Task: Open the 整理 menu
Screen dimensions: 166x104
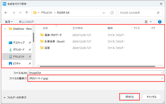Action: [9, 22]
